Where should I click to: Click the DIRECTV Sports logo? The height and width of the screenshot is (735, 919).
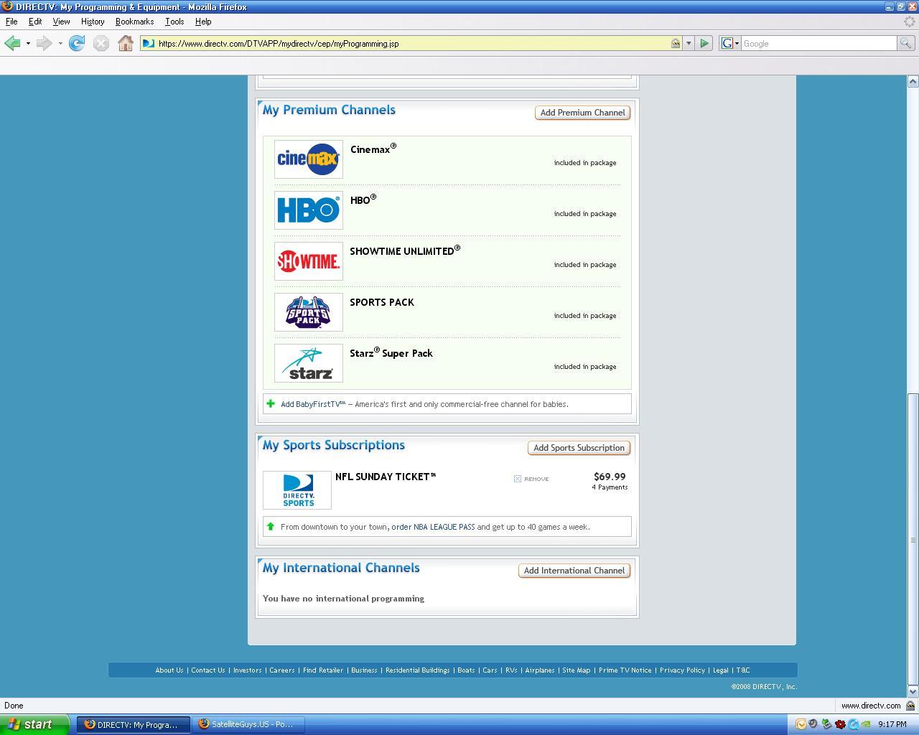[297, 490]
